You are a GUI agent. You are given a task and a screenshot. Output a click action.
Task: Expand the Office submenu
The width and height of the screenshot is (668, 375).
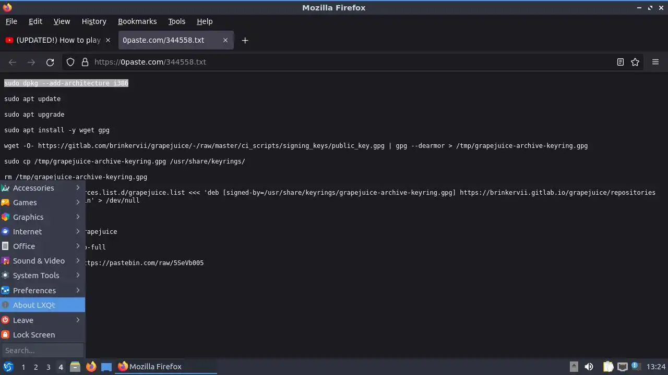point(42,246)
